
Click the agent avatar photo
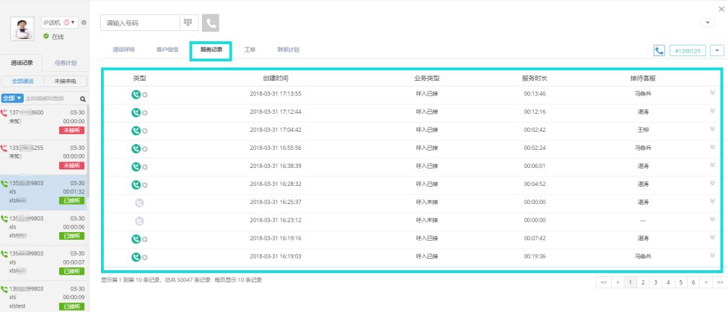coord(22,29)
